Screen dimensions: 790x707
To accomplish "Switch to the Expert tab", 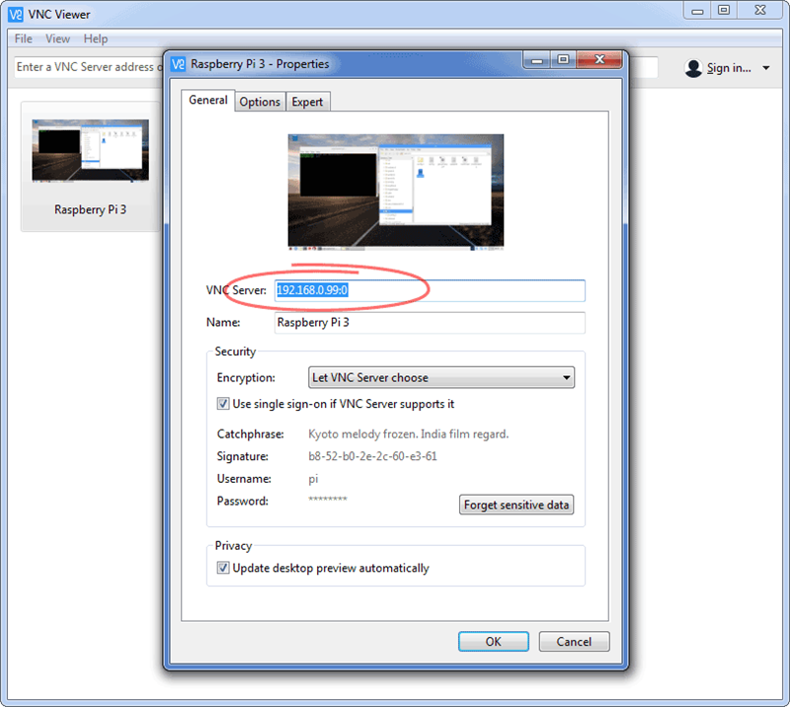I will tap(307, 102).
